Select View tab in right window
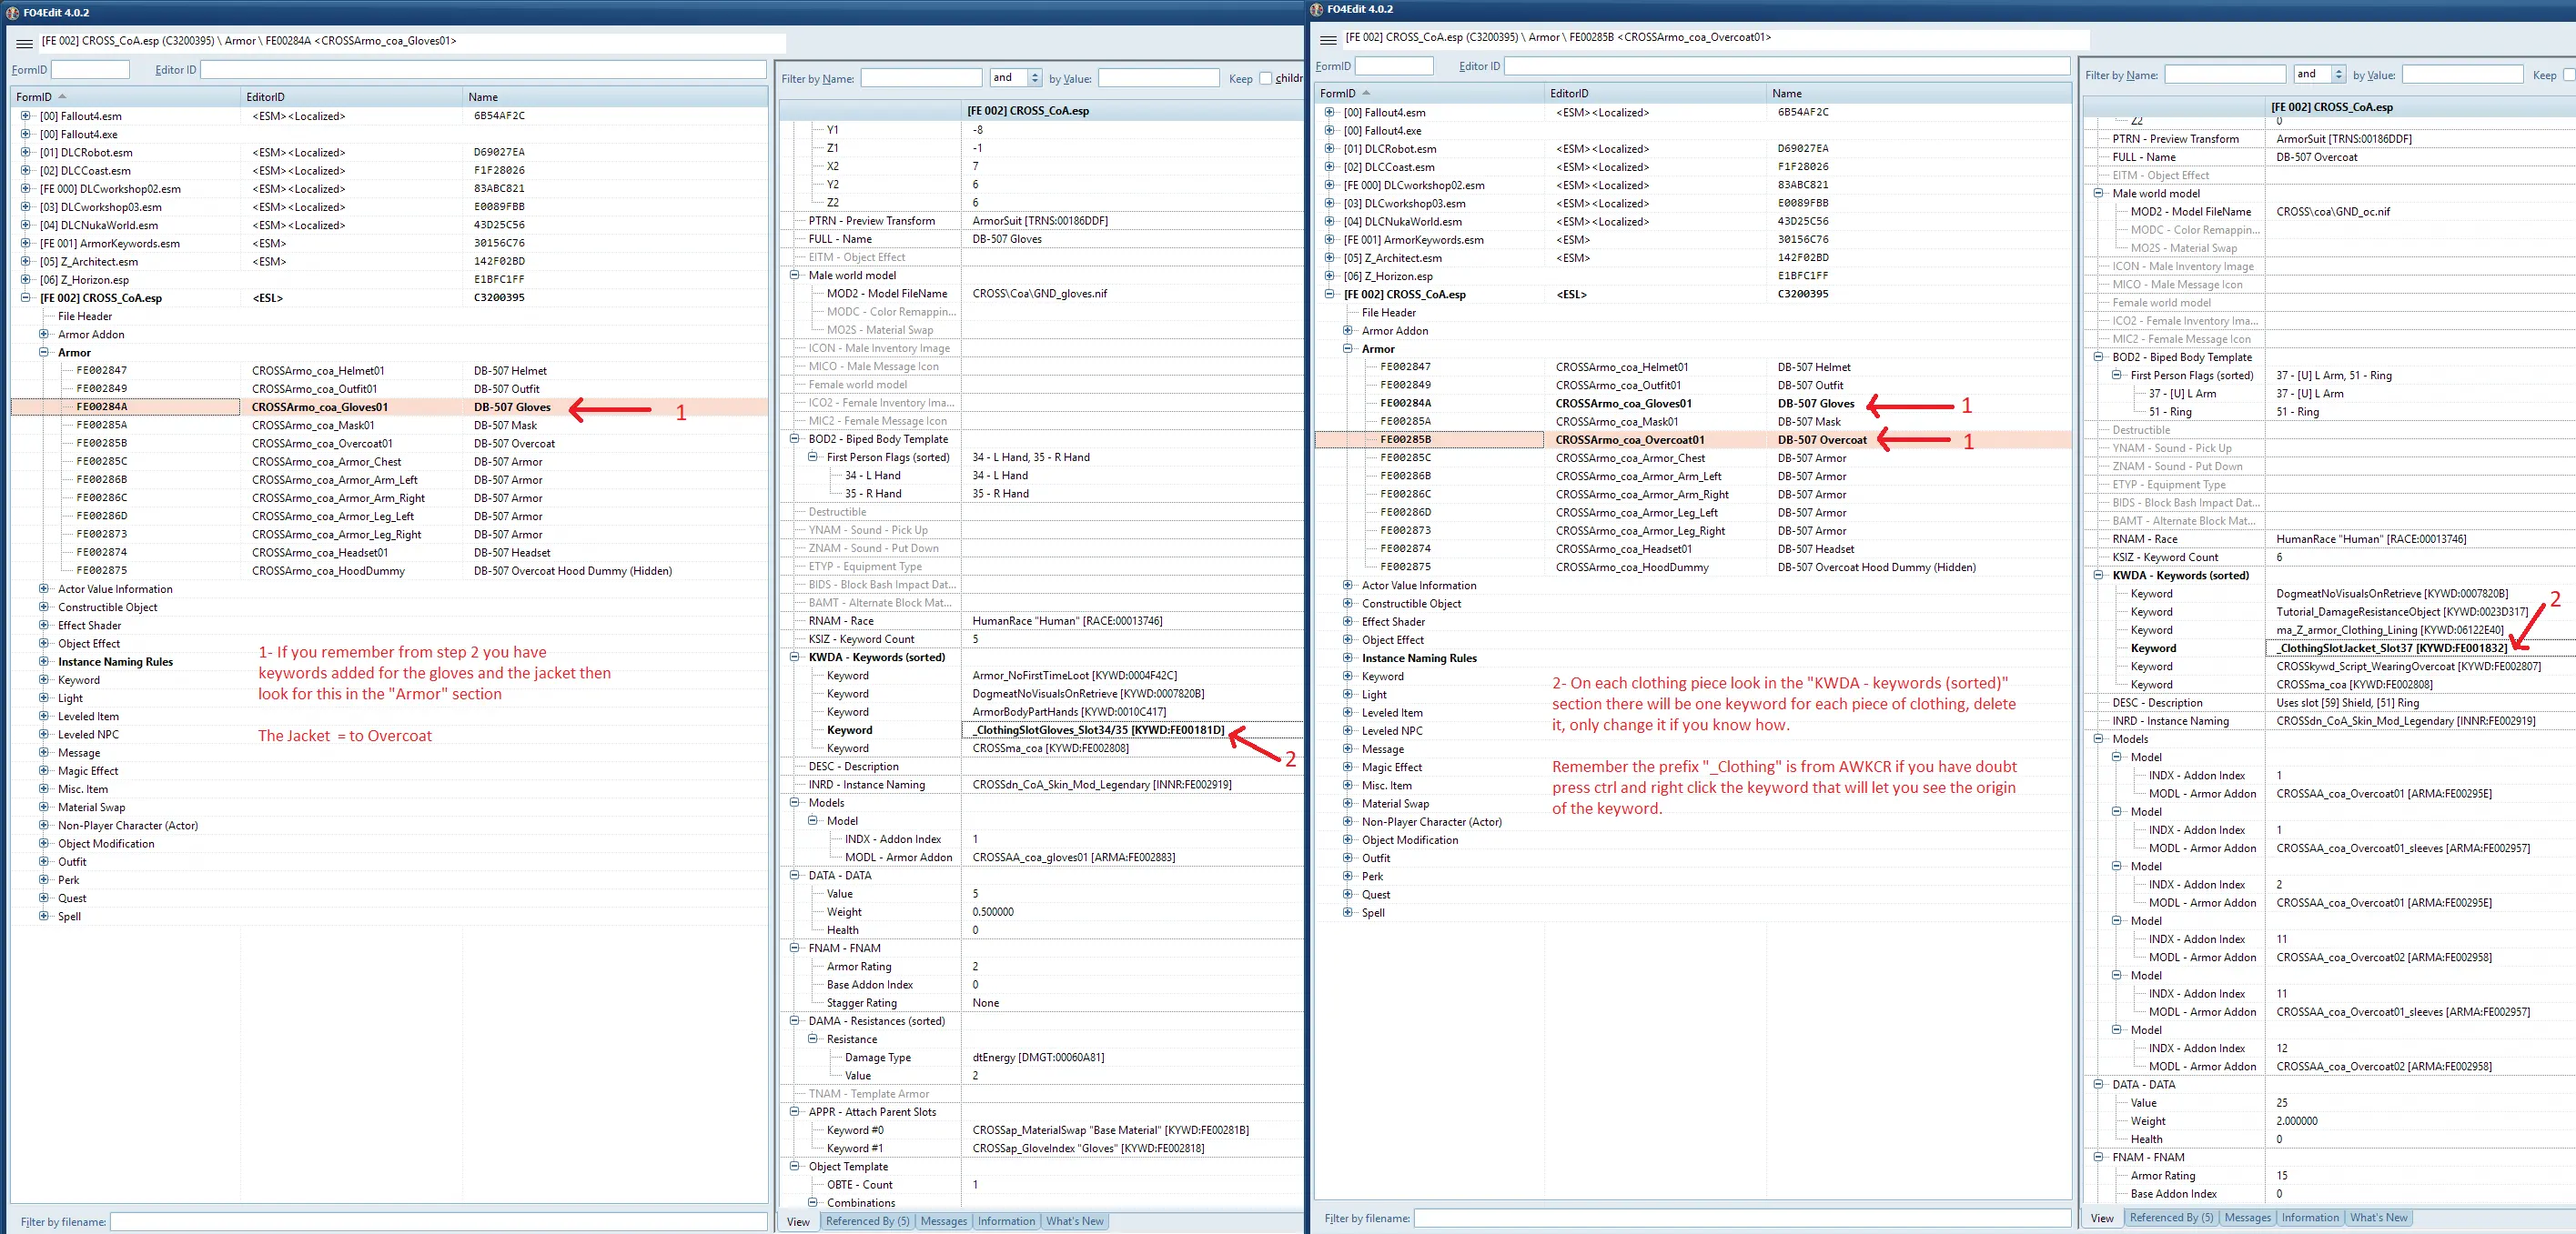The image size is (2576, 1234). click(2102, 1218)
